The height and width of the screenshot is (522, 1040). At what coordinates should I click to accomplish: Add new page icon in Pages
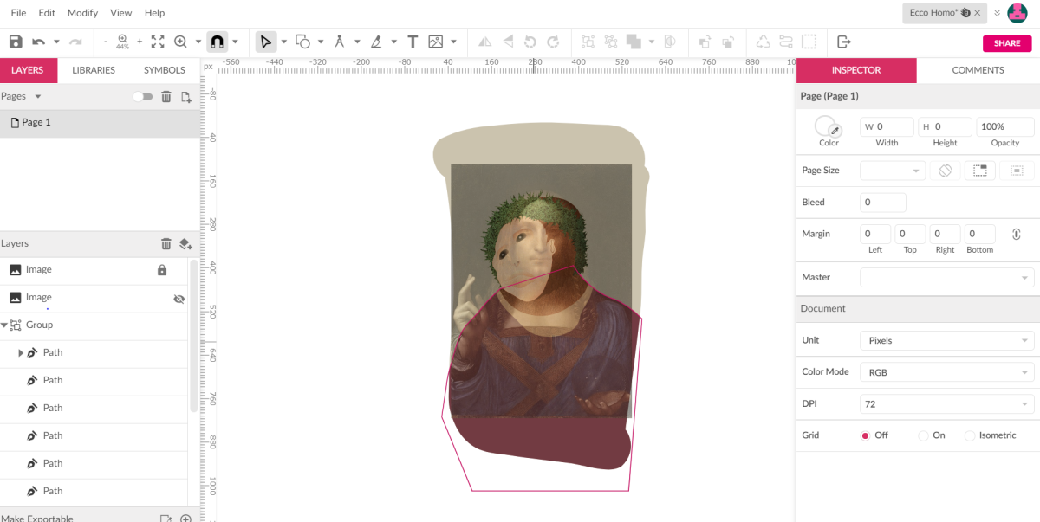click(x=185, y=97)
